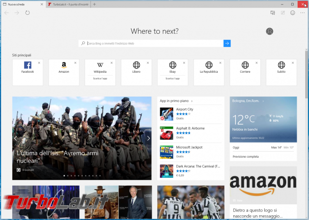Open the Amazon logo news card
The width and height of the screenshot is (309, 220).
pyautogui.click(x=263, y=185)
